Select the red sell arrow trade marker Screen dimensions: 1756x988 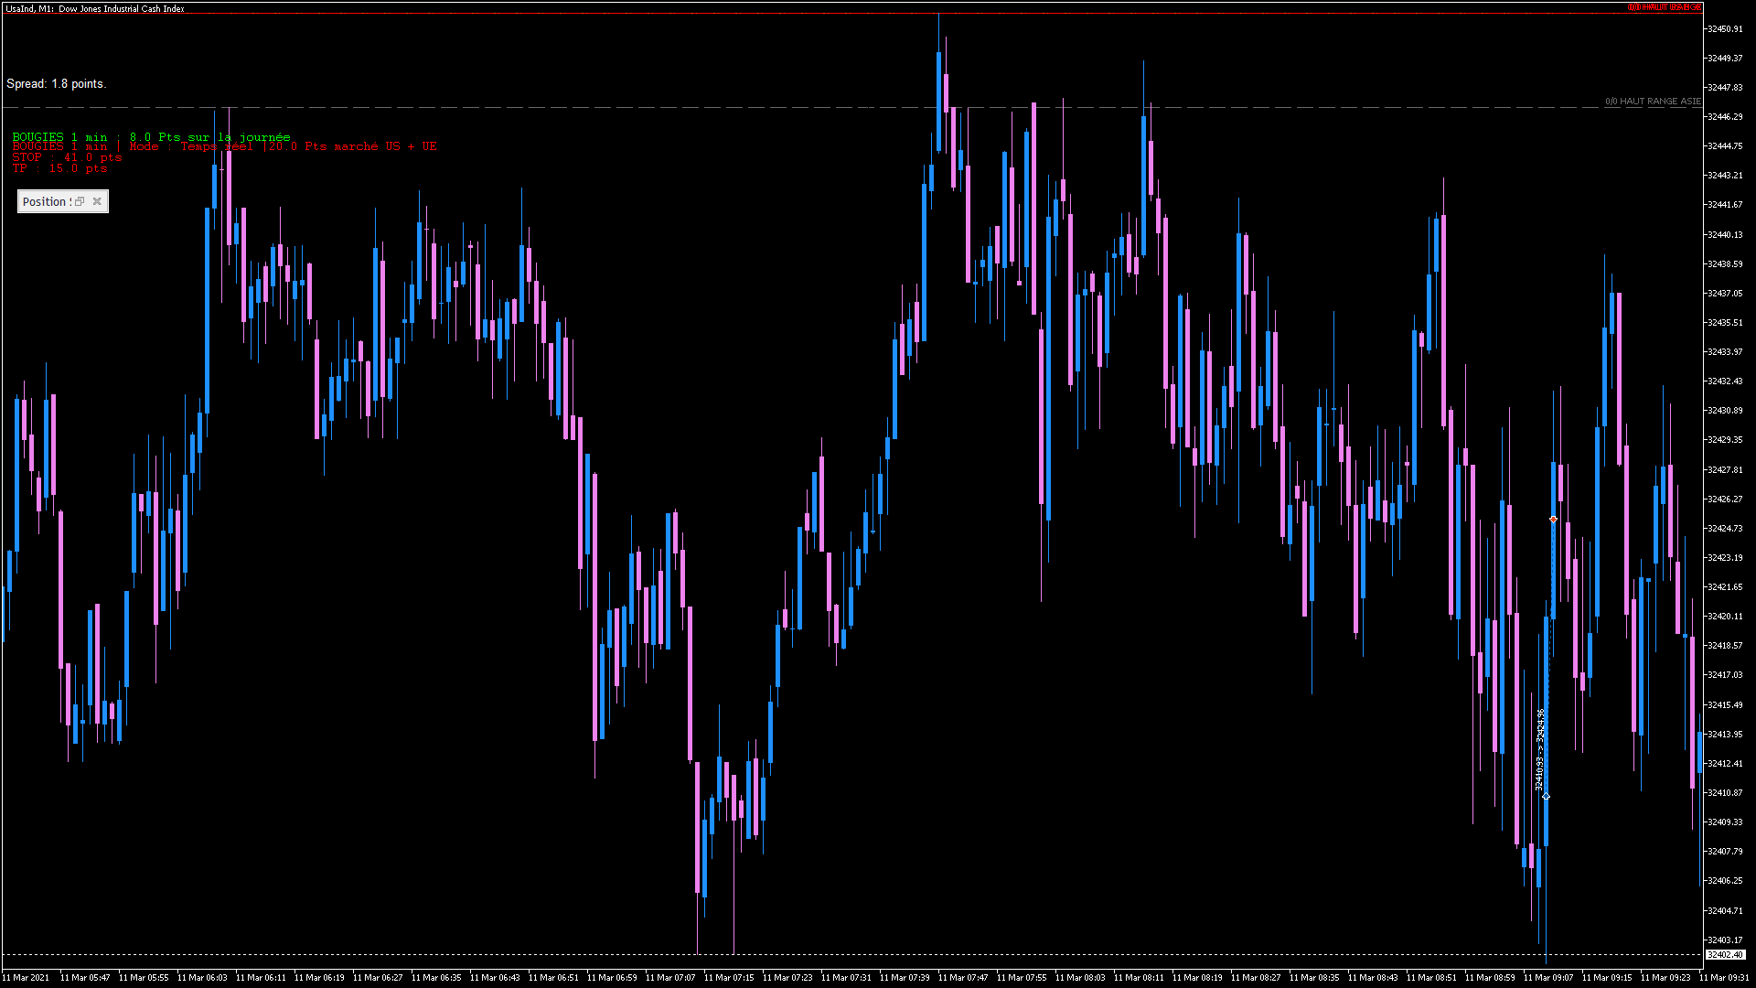pyautogui.click(x=1553, y=520)
